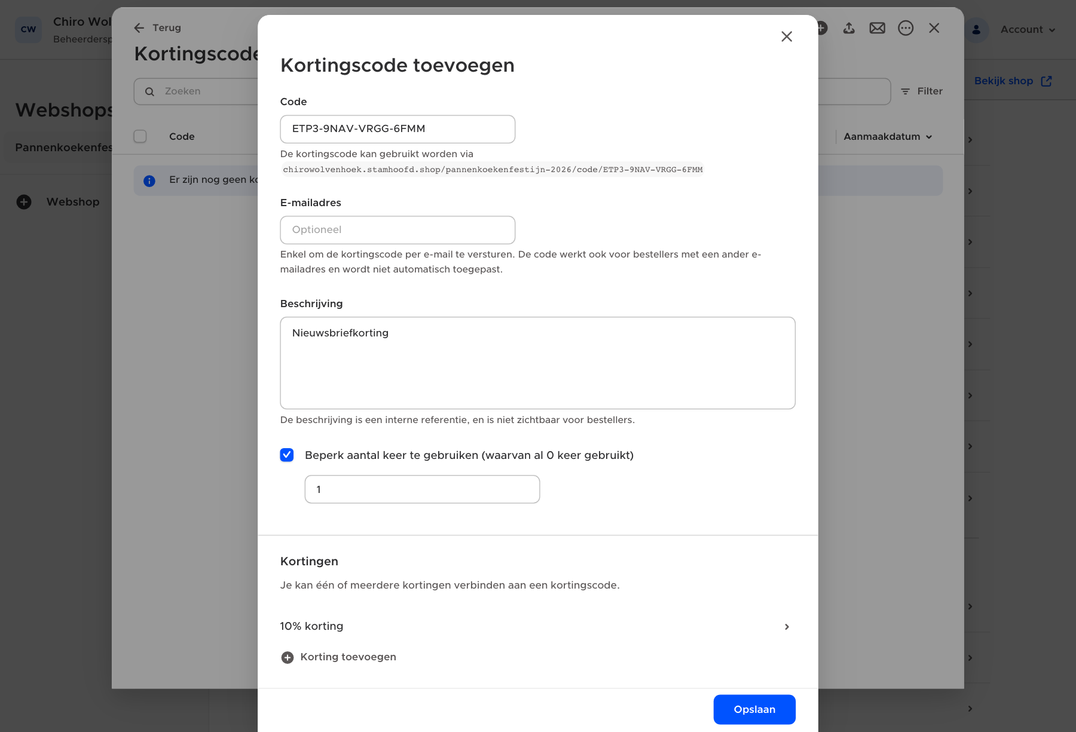Select the Pannenkoekenfestijn webshop item

(x=57, y=147)
